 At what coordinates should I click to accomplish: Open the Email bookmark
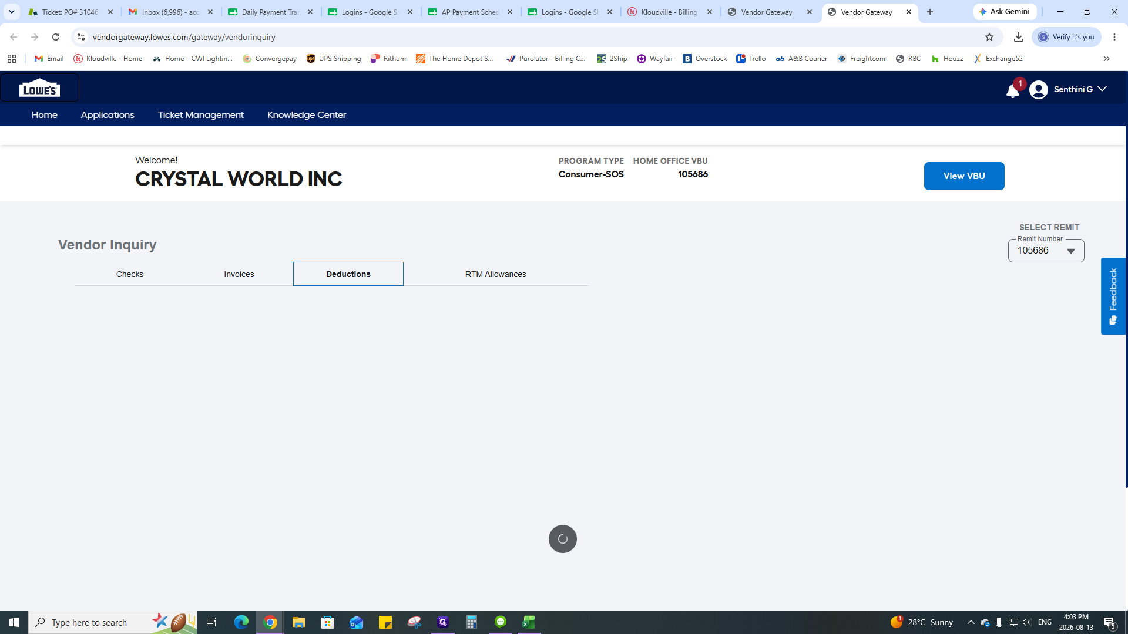pyautogui.click(x=49, y=59)
